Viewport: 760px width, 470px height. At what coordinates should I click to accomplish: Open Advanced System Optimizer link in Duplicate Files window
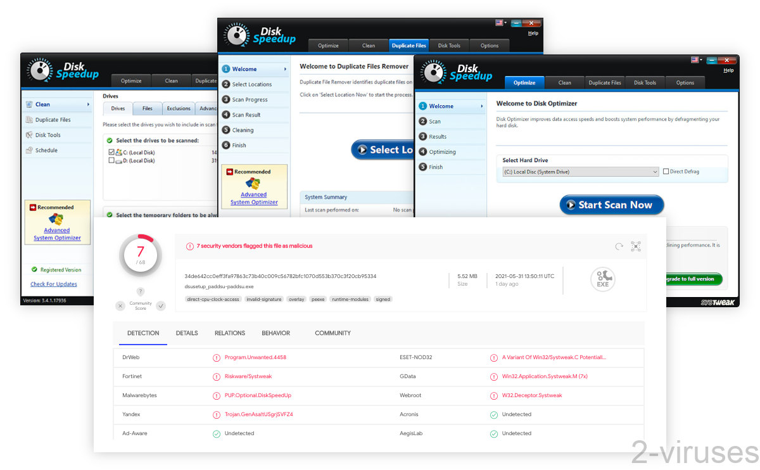pos(254,198)
